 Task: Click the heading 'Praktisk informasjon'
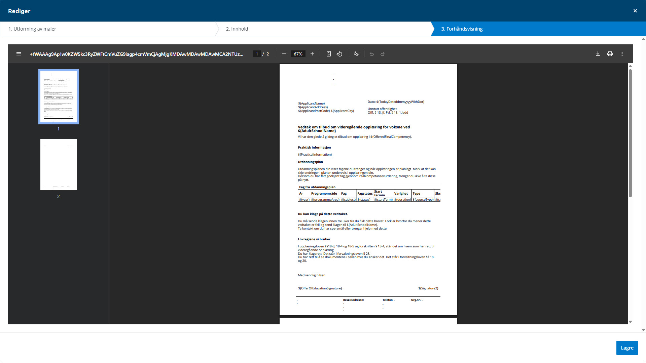click(x=314, y=148)
